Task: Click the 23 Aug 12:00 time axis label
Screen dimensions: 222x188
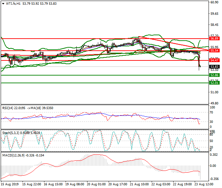Action: (x=204, y=184)
